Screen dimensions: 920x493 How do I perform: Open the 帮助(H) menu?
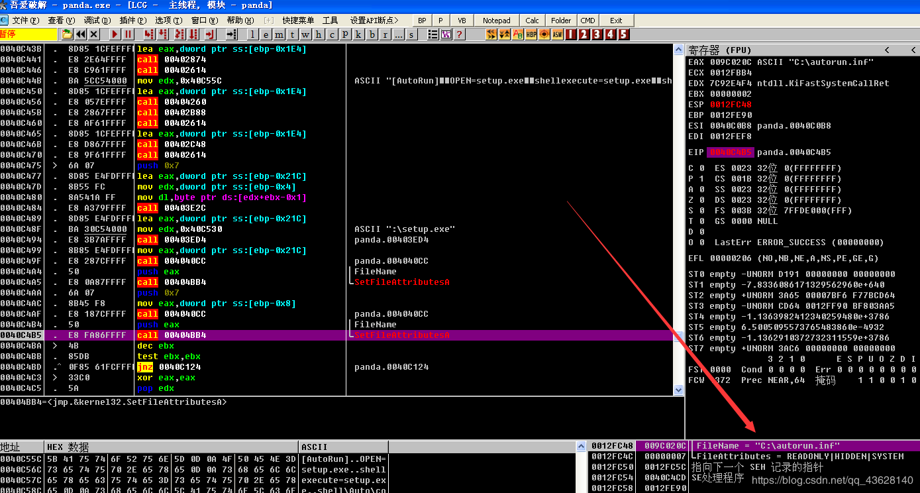click(x=241, y=21)
